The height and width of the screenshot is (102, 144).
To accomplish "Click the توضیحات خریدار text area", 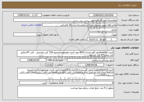I will tap(66, 92).
